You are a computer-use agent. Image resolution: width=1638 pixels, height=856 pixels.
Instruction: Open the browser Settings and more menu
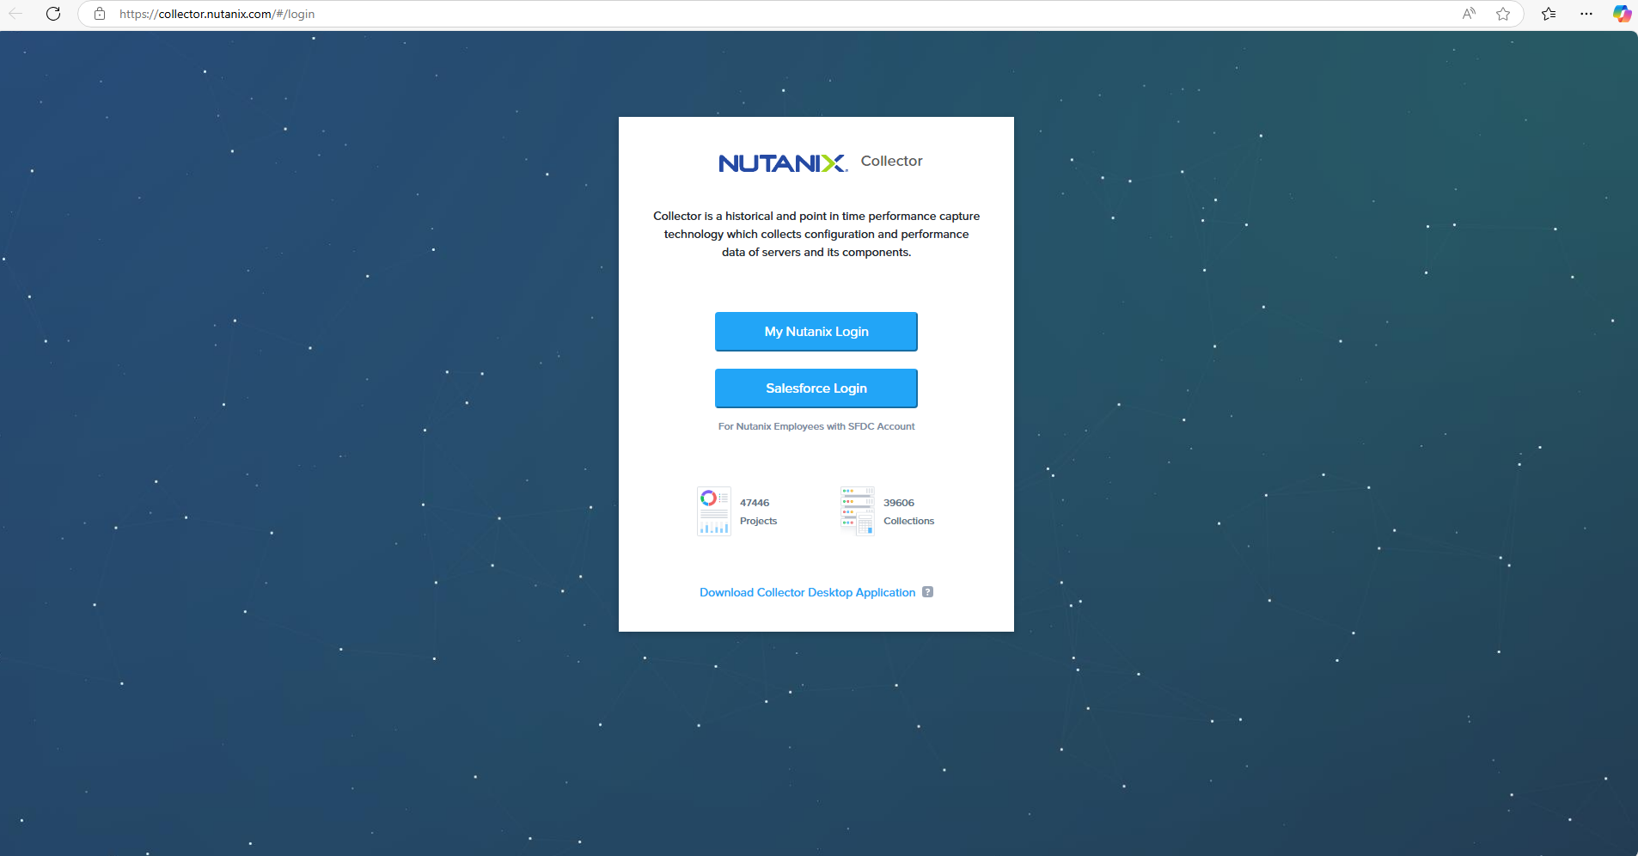[x=1586, y=14]
